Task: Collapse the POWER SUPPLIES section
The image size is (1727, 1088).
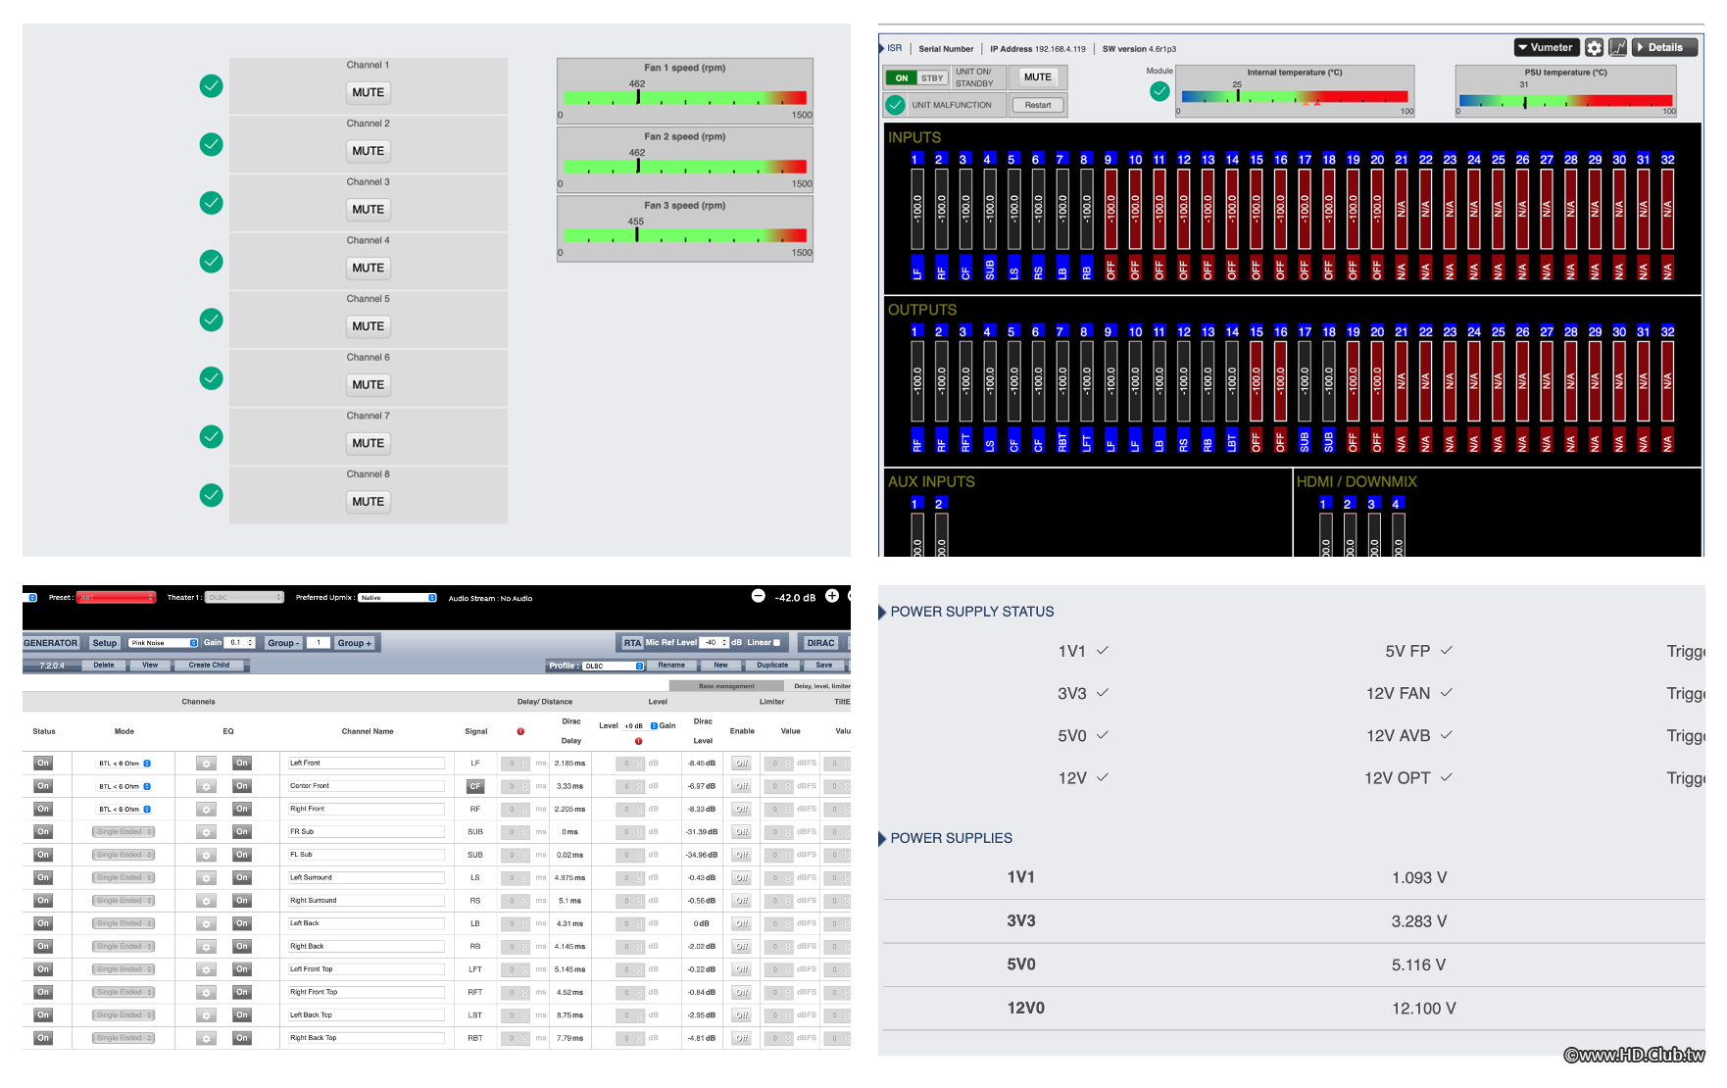Action: 882,838
